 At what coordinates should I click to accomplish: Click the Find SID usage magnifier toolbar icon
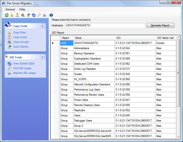[39, 15]
